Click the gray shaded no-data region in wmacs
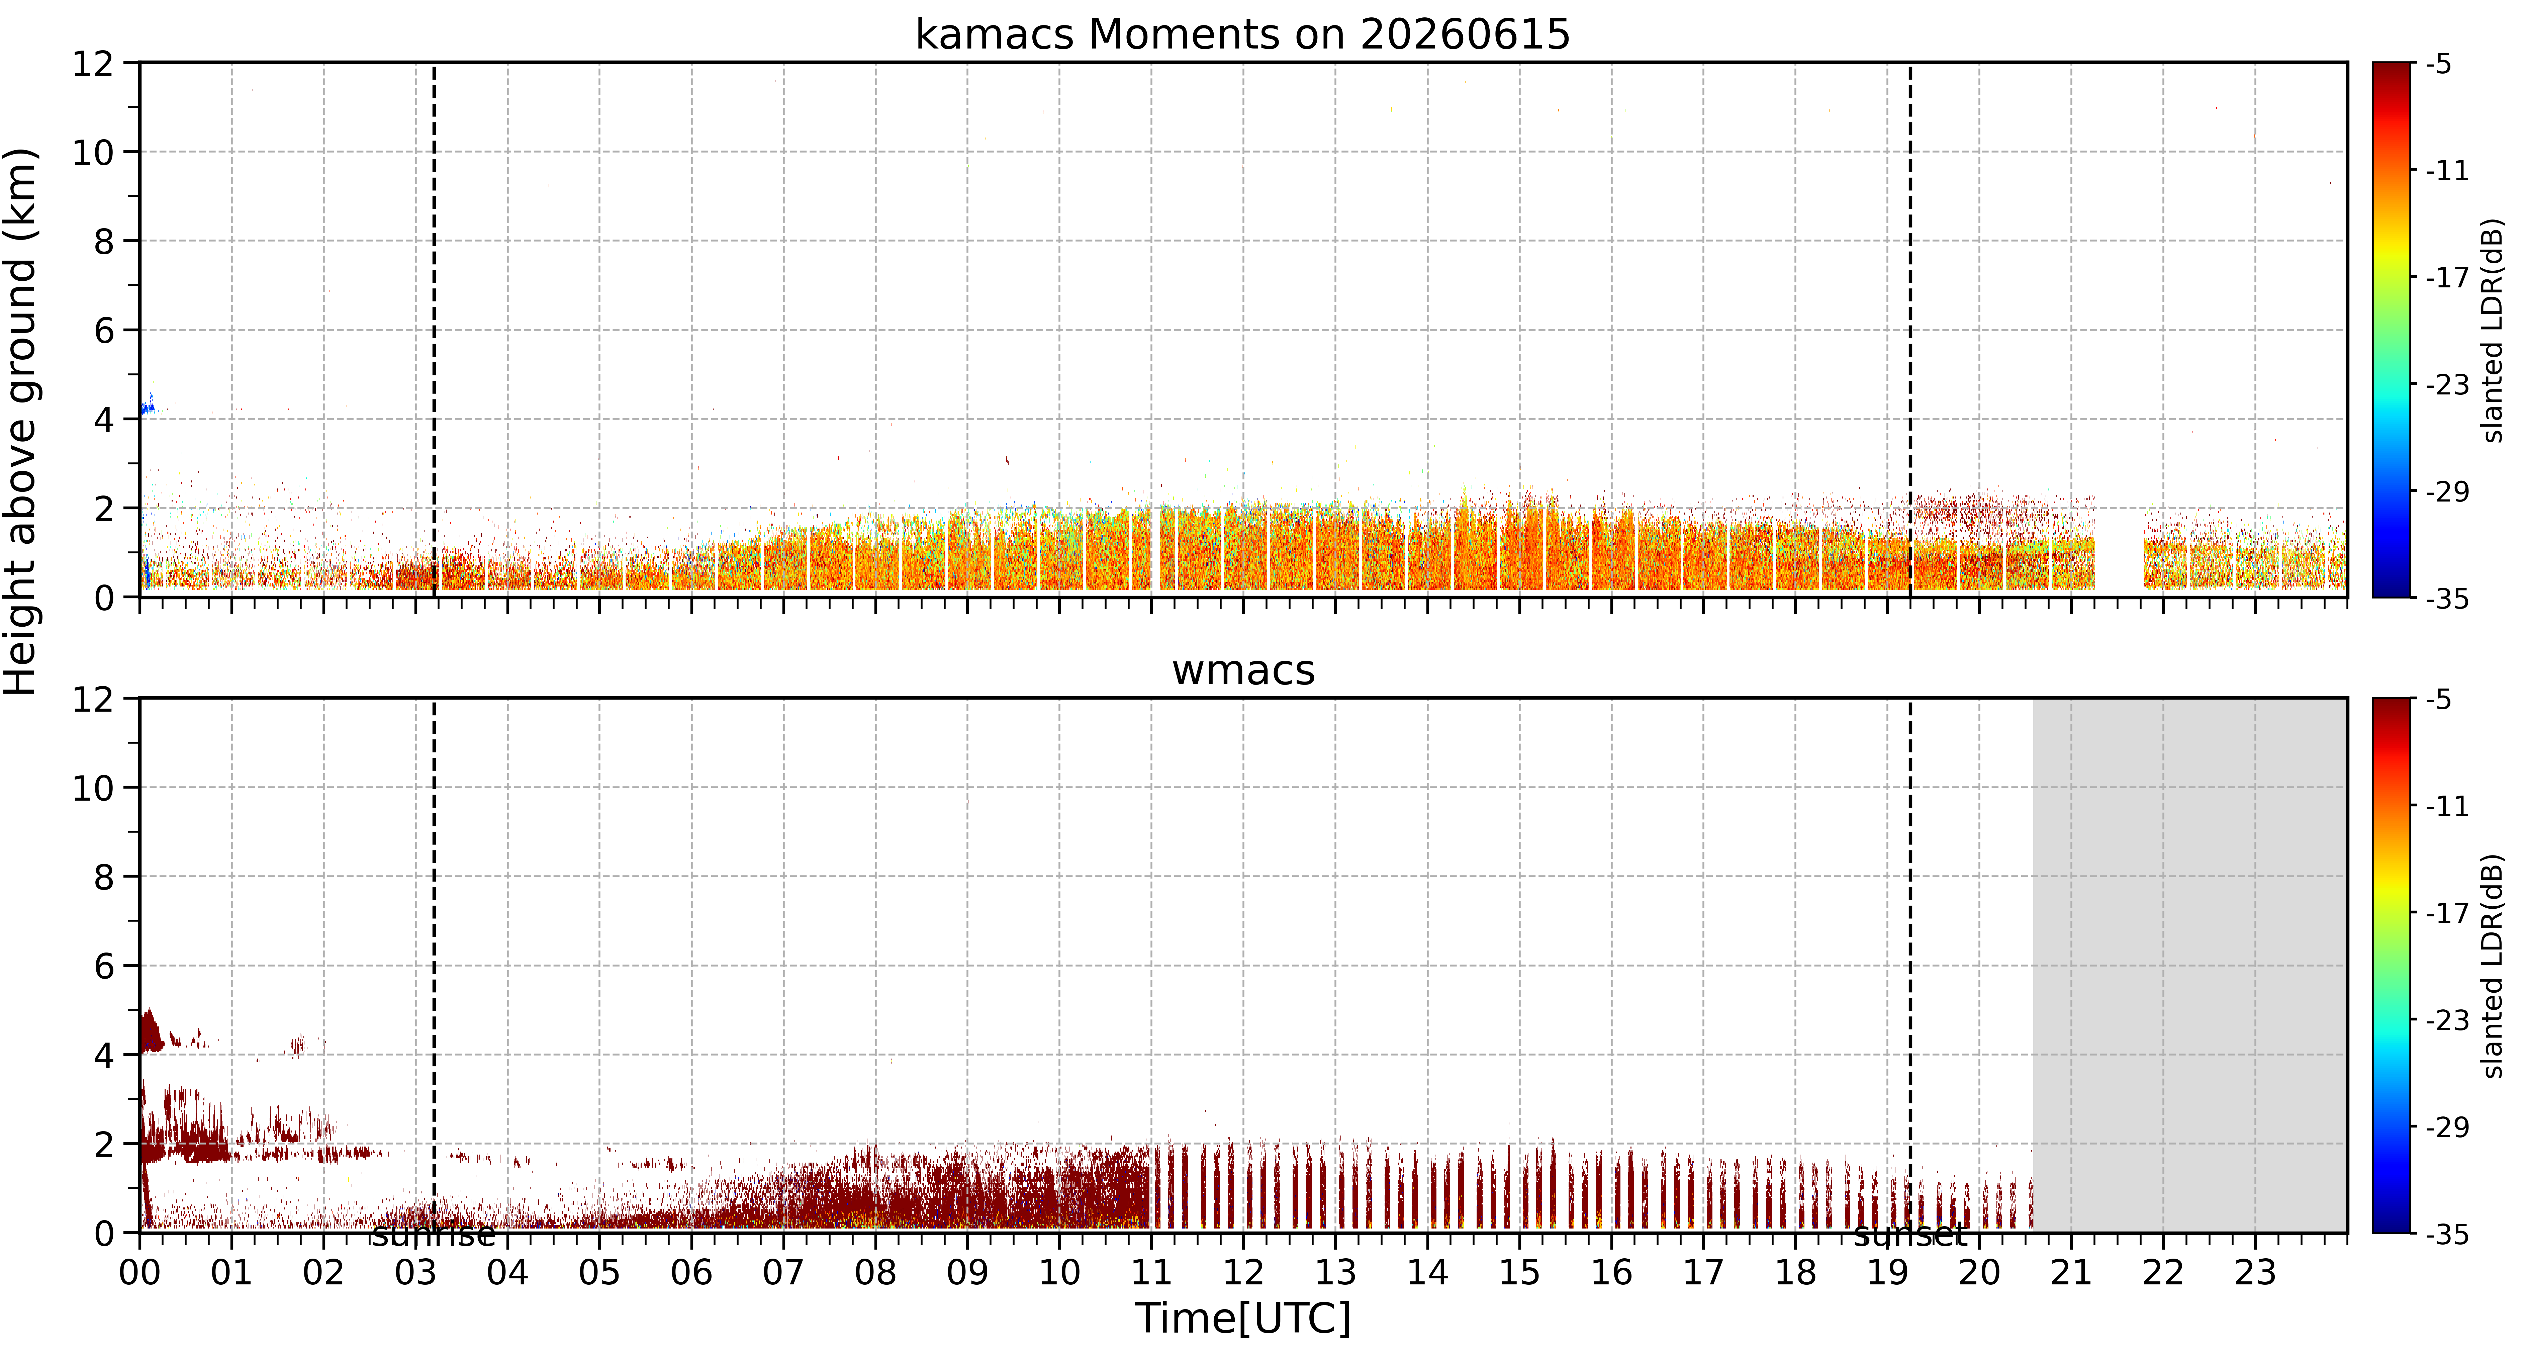 2190,965
